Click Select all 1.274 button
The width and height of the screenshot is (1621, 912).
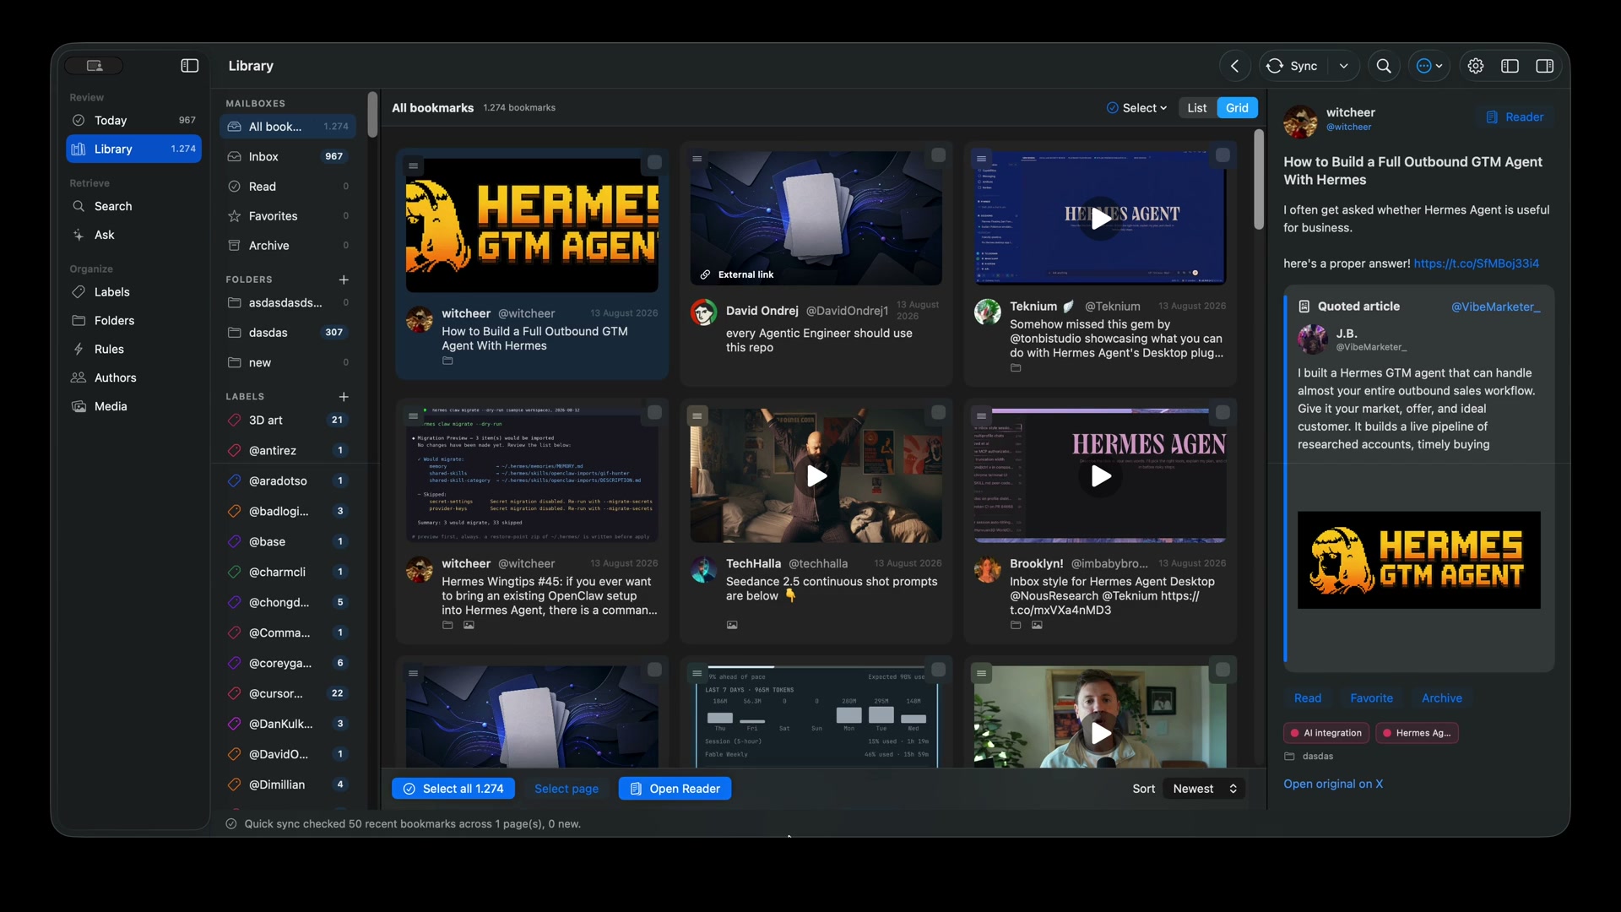(453, 789)
